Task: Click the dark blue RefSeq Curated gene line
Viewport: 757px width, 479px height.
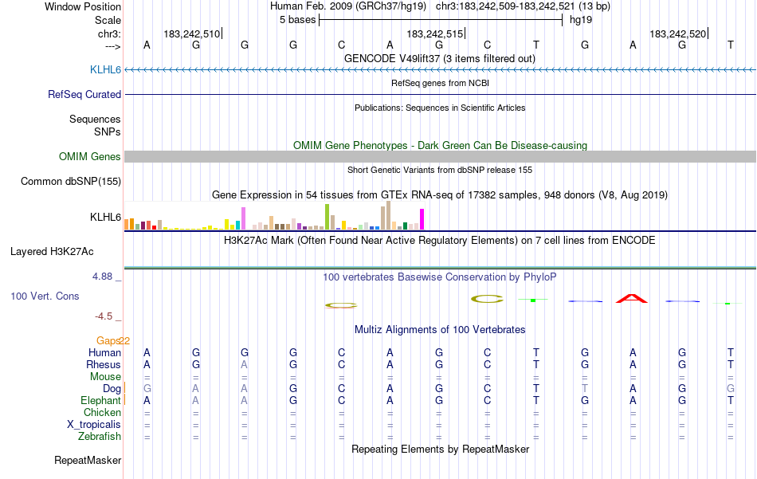Action: click(x=440, y=94)
